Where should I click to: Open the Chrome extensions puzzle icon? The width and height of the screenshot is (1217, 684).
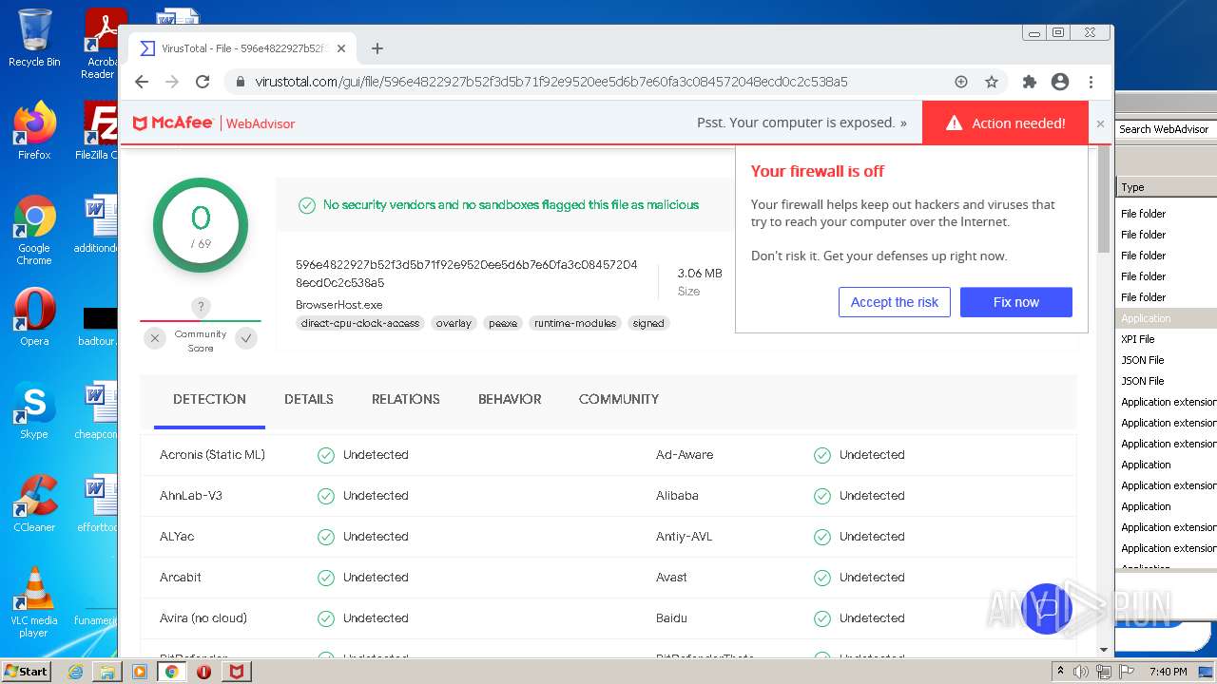point(1029,82)
